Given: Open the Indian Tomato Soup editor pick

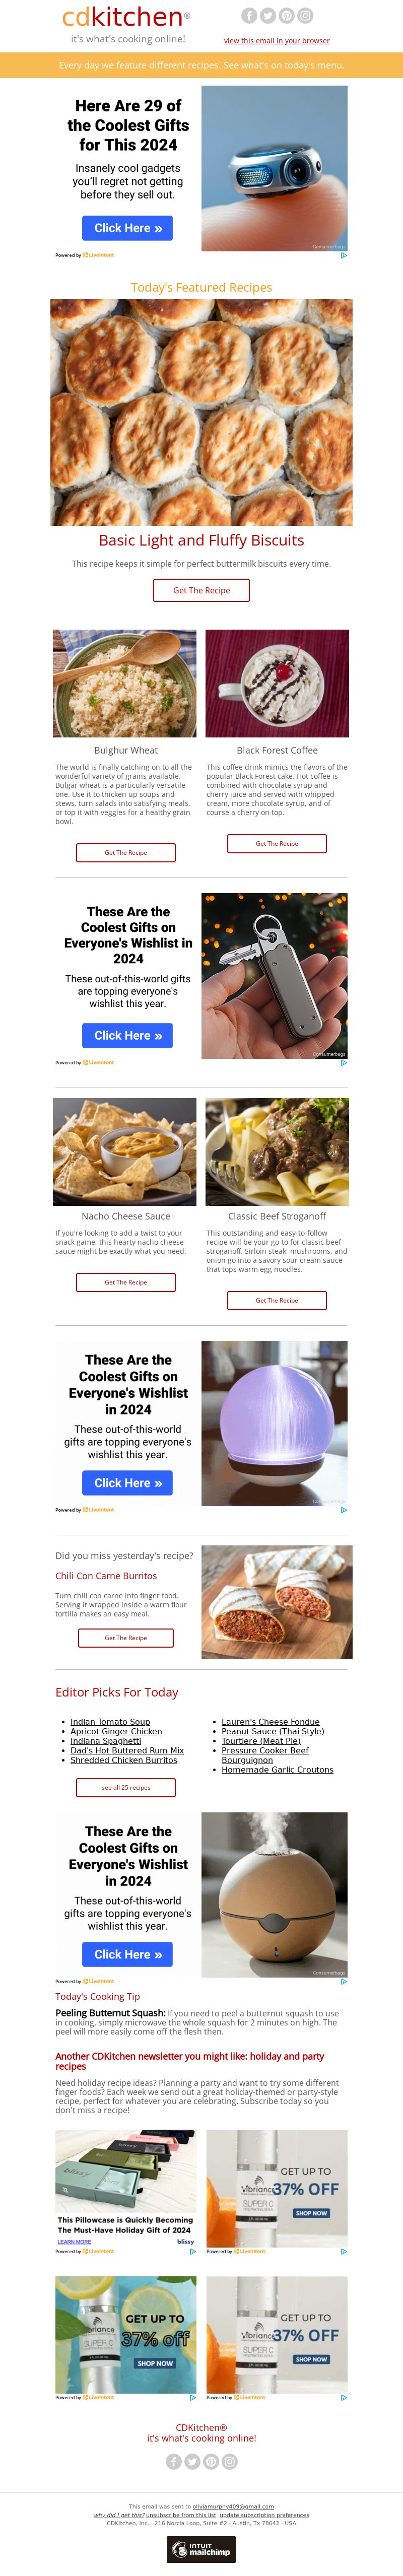Looking at the screenshot, I should click(x=110, y=1722).
